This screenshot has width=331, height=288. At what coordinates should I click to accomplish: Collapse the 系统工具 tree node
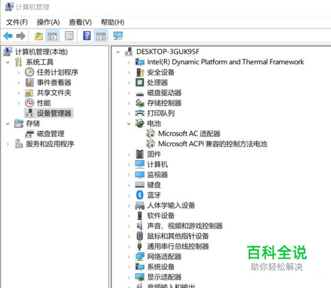click(8, 62)
